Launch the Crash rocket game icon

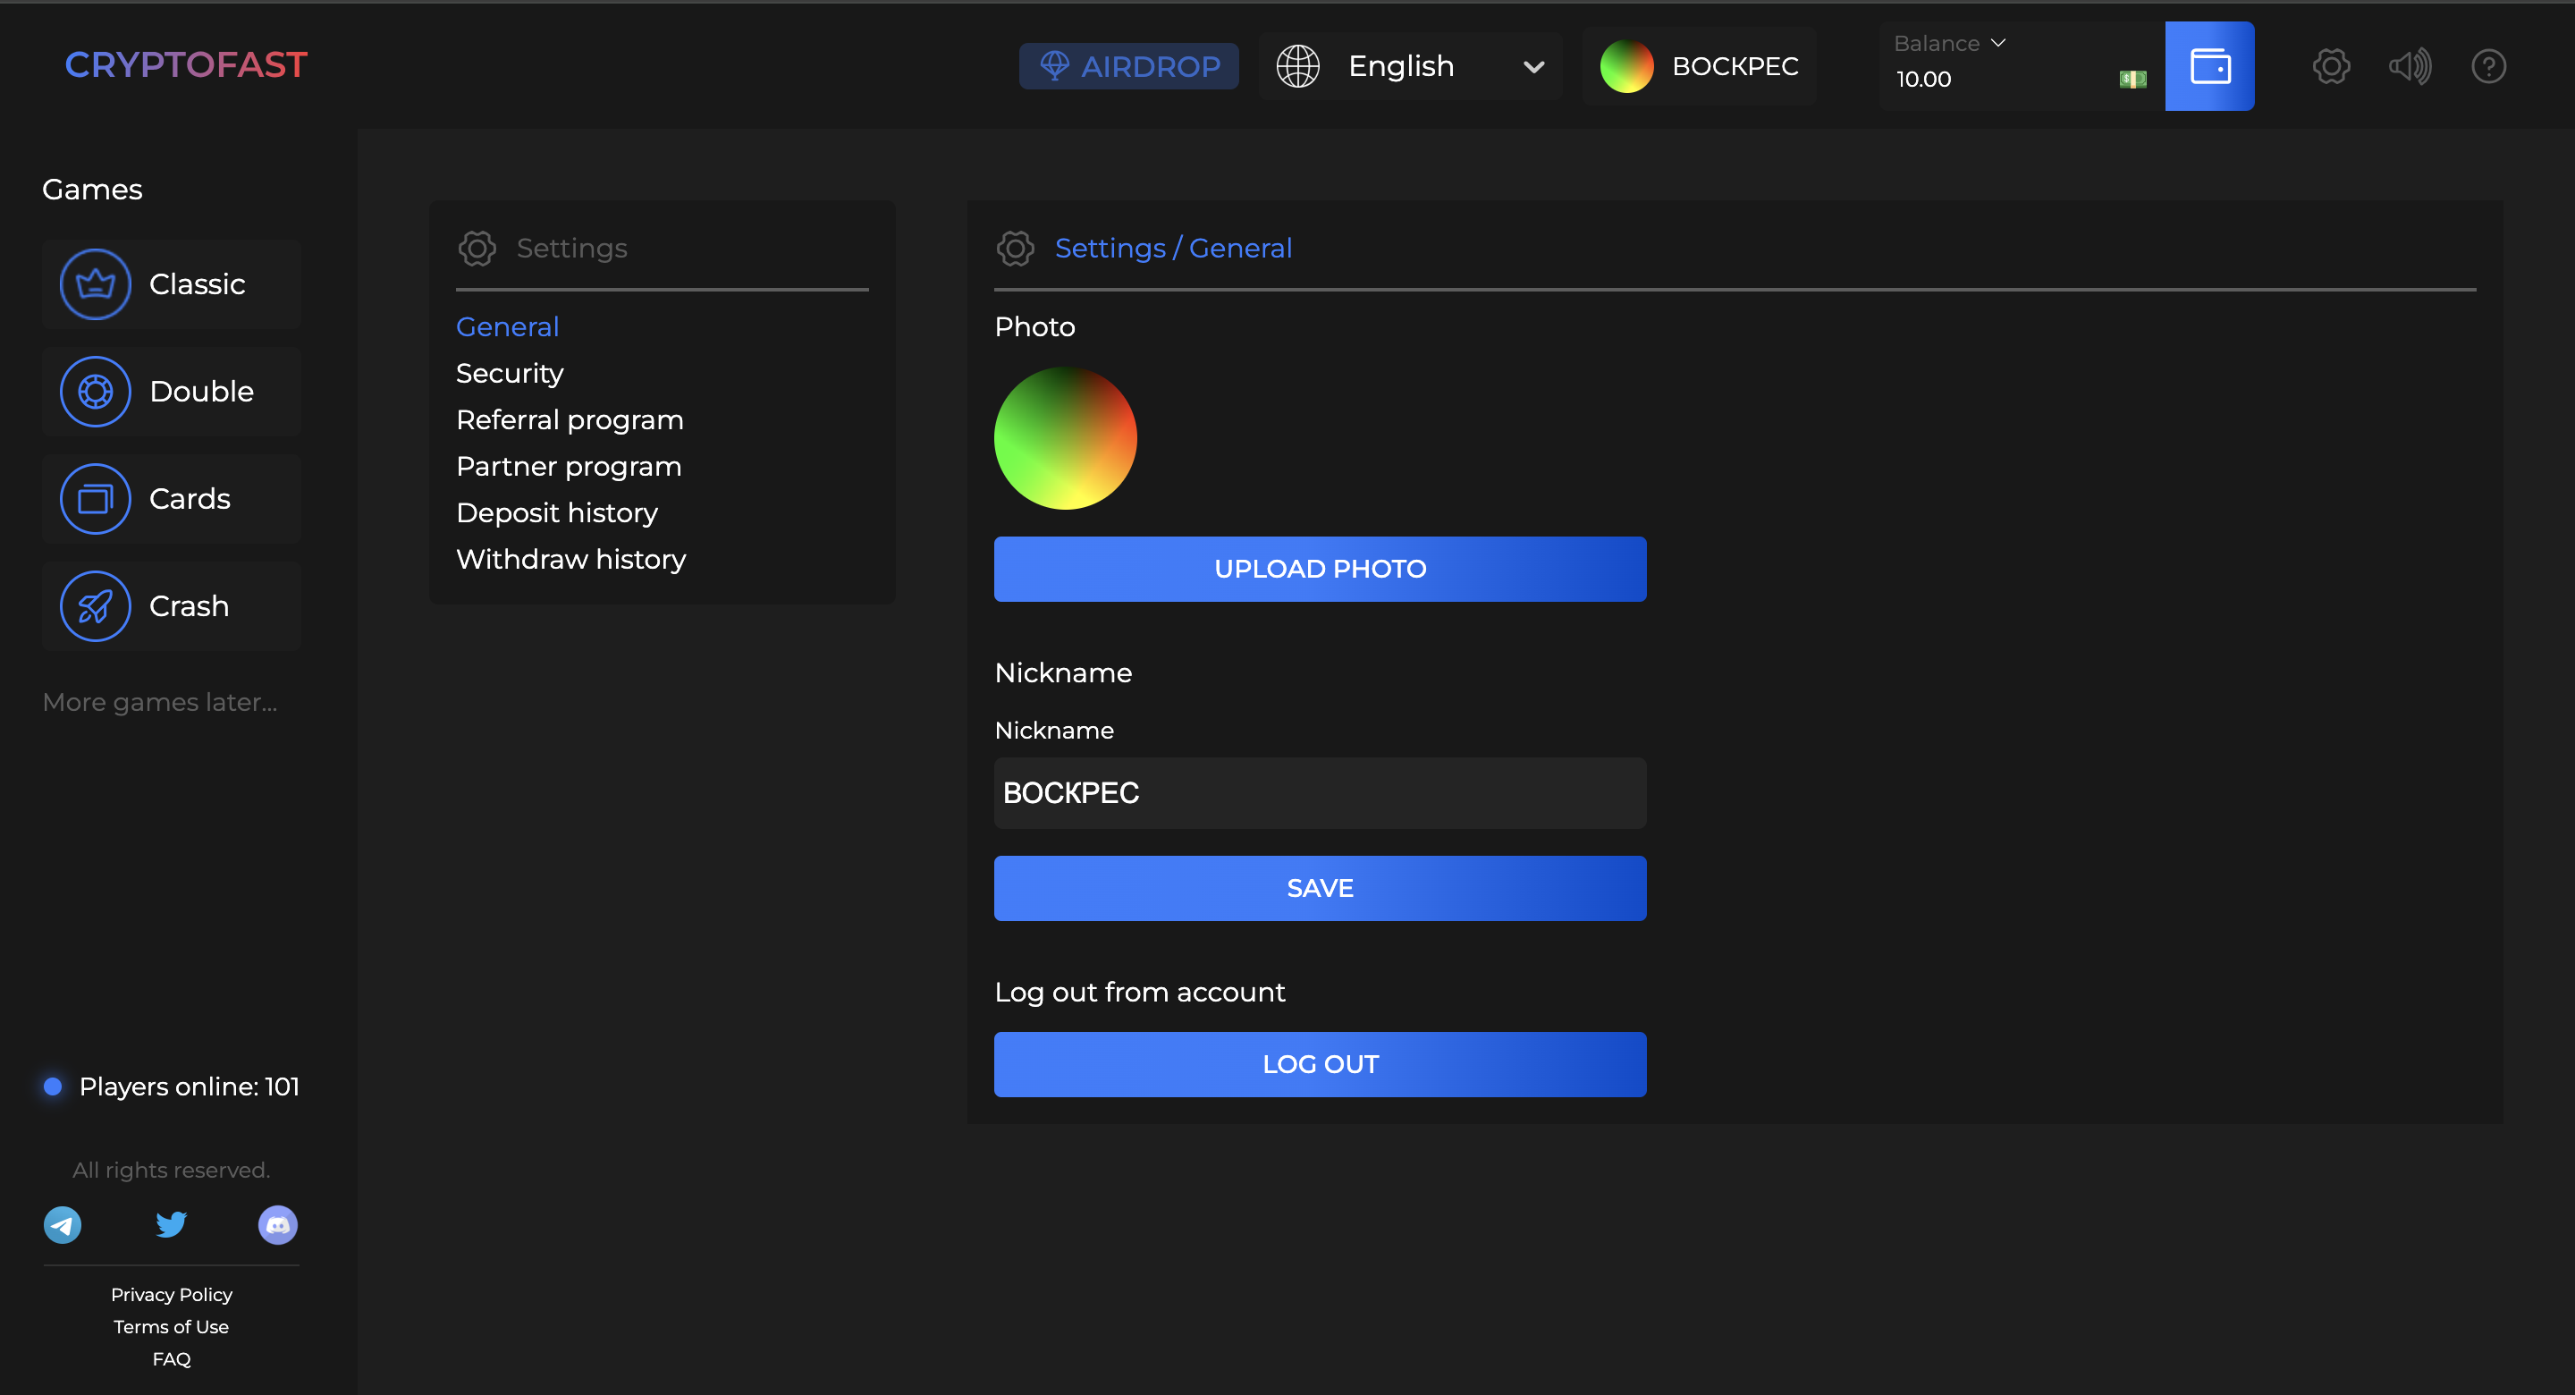pos(95,606)
